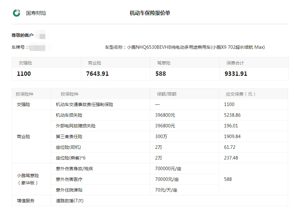Click the green 国寿财险 logo icon
Image resolution: width=295 pixels, height=212 pixels.
[x=17, y=13]
